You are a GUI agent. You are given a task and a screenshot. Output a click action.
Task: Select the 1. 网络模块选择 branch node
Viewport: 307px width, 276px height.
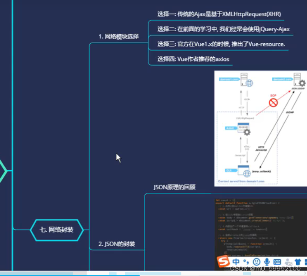tap(118, 36)
